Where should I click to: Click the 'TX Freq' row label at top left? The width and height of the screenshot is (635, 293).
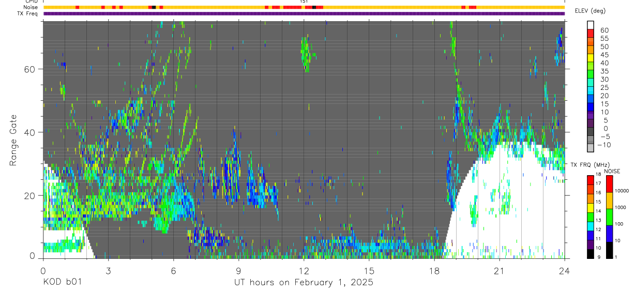point(28,13)
